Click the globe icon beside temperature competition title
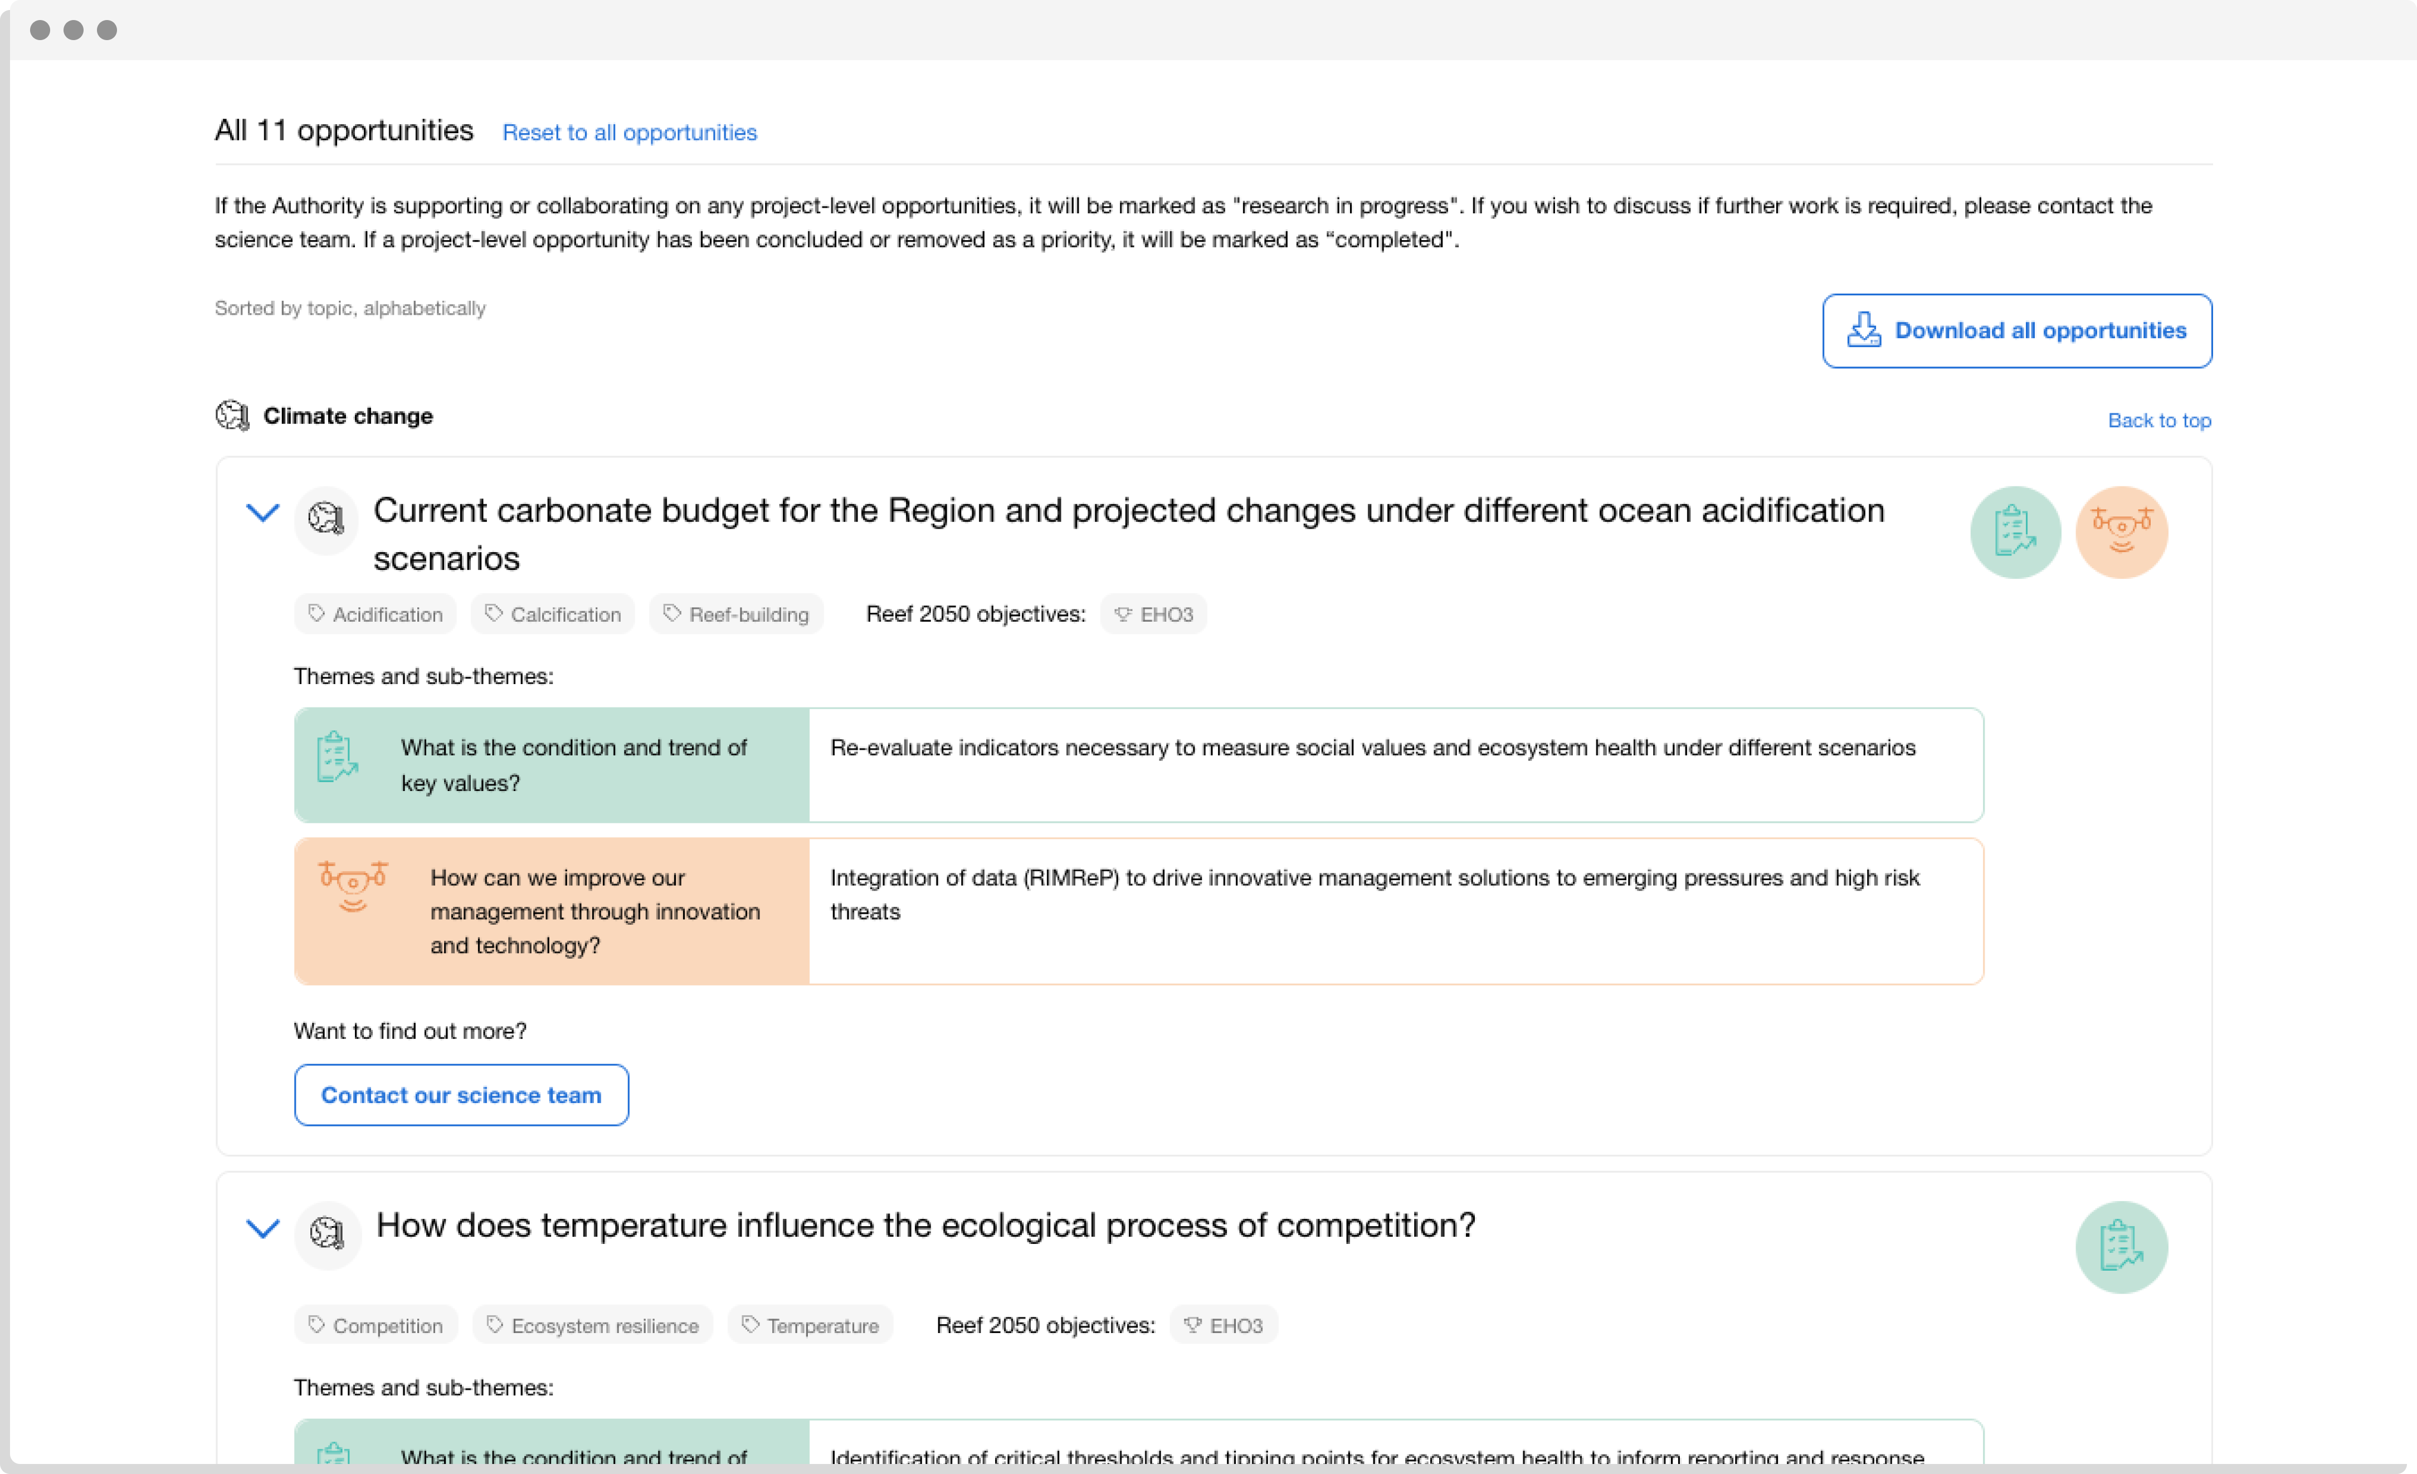This screenshot has height=1474, width=2417. (x=327, y=1233)
